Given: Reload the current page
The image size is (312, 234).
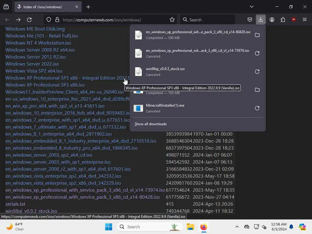Looking at the screenshot, I should click(x=29, y=20).
